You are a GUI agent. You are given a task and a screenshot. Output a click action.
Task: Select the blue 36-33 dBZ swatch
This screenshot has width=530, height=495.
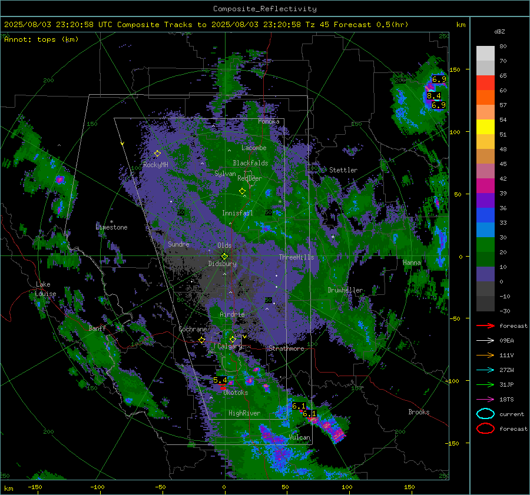click(x=485, y=215)
